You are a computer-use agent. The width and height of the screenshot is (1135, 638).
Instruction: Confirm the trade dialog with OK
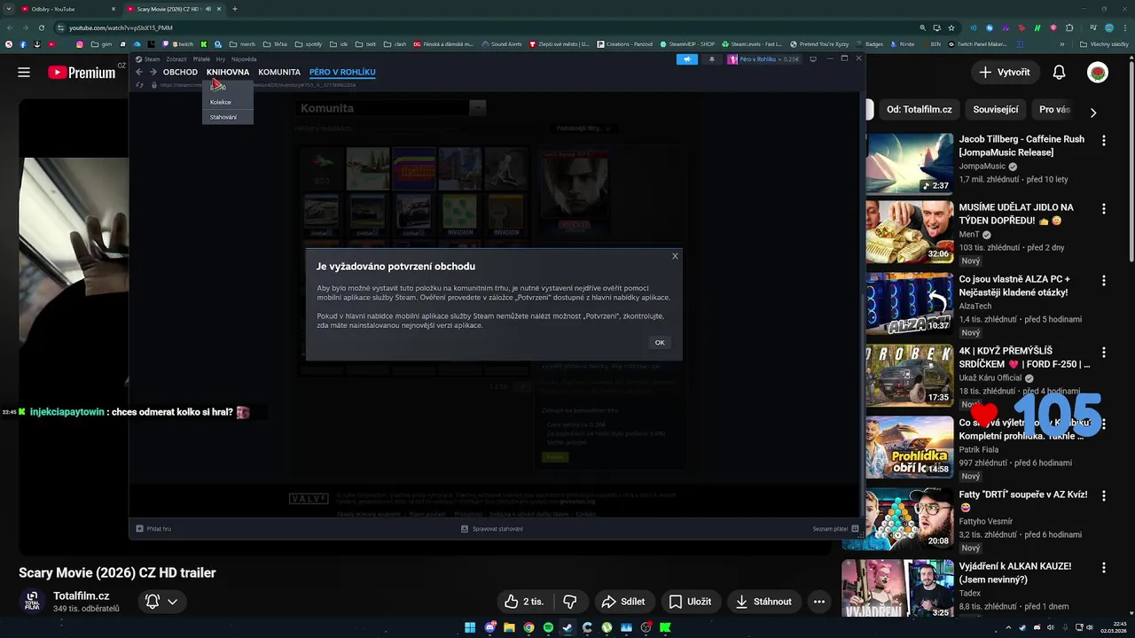(x=659, y=342)
